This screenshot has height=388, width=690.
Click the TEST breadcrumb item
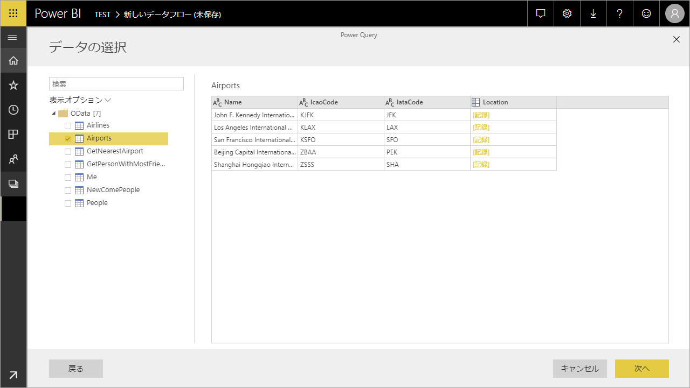pos(102,14)
